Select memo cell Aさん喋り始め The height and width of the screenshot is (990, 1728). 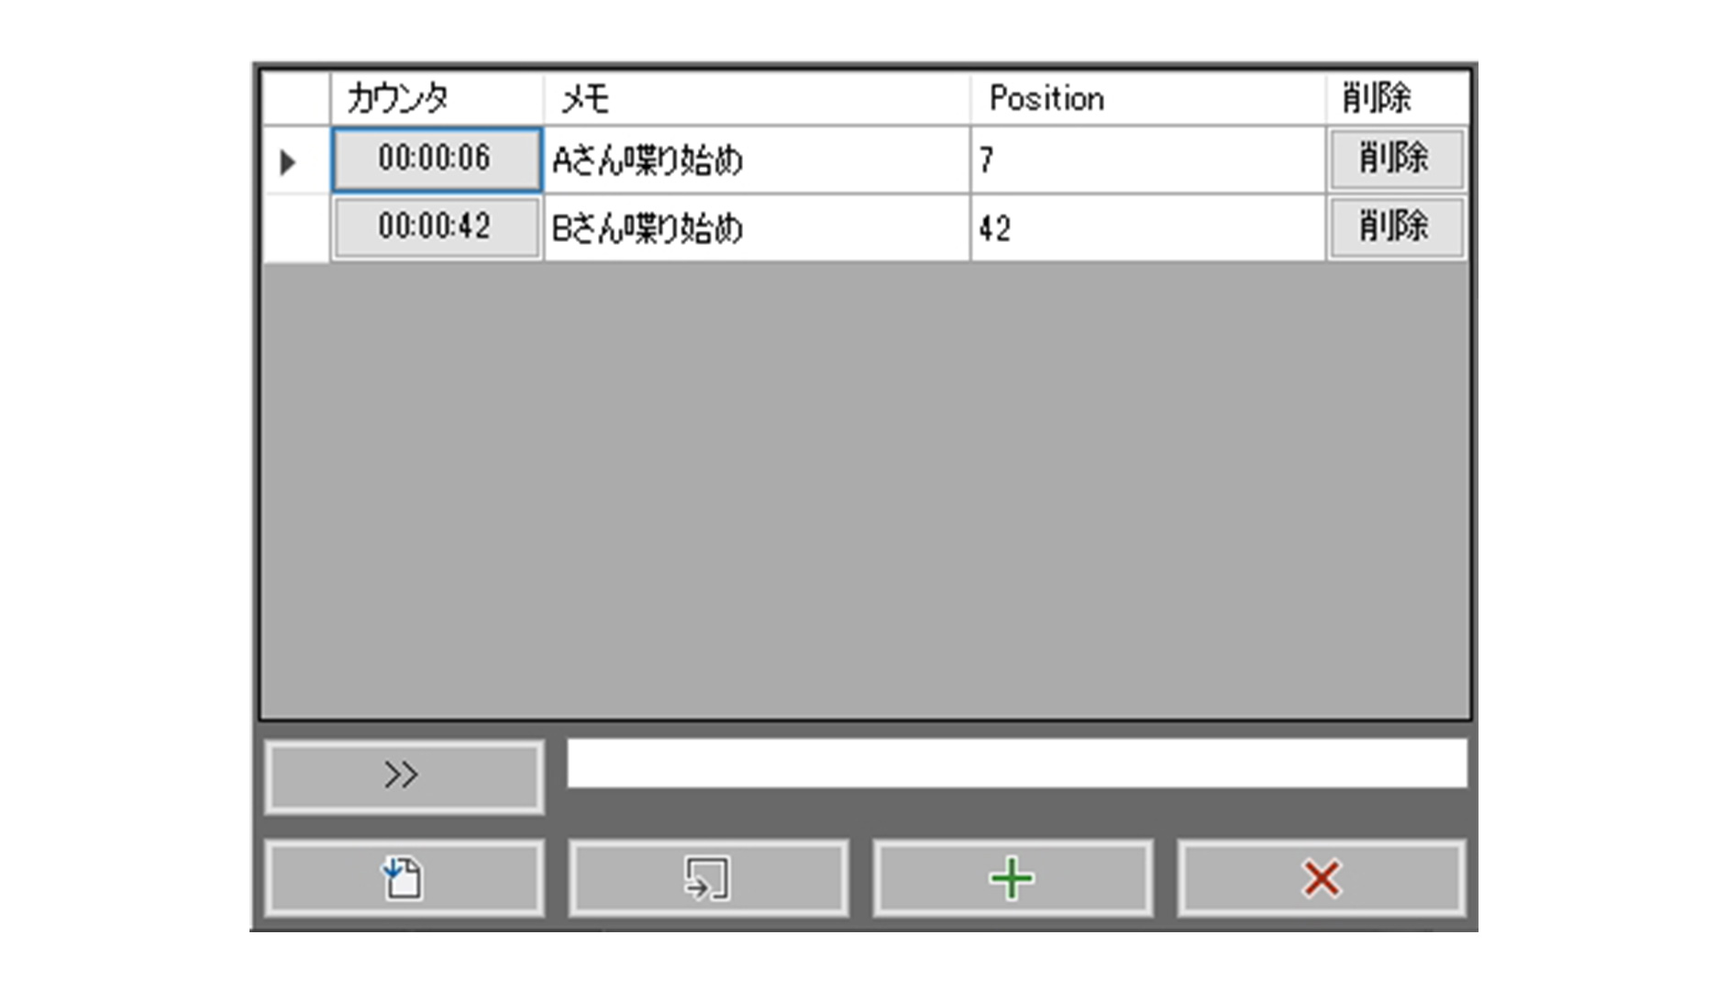(x=757, y=159)
